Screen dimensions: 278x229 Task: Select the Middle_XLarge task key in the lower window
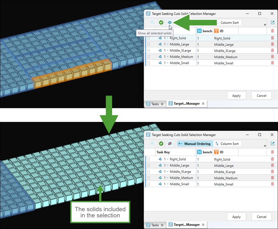(x=180, y=172)
